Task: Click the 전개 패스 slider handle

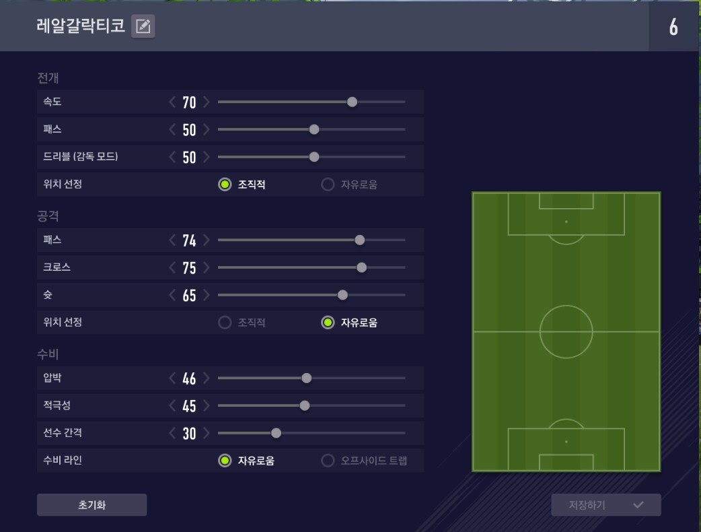Action: pyautogui.click(x=314, y=129)
